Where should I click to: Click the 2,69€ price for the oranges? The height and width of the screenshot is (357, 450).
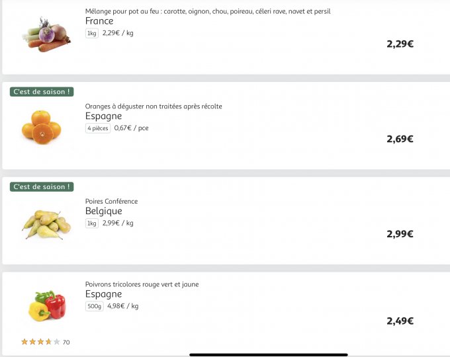click(x=400, y=139)
